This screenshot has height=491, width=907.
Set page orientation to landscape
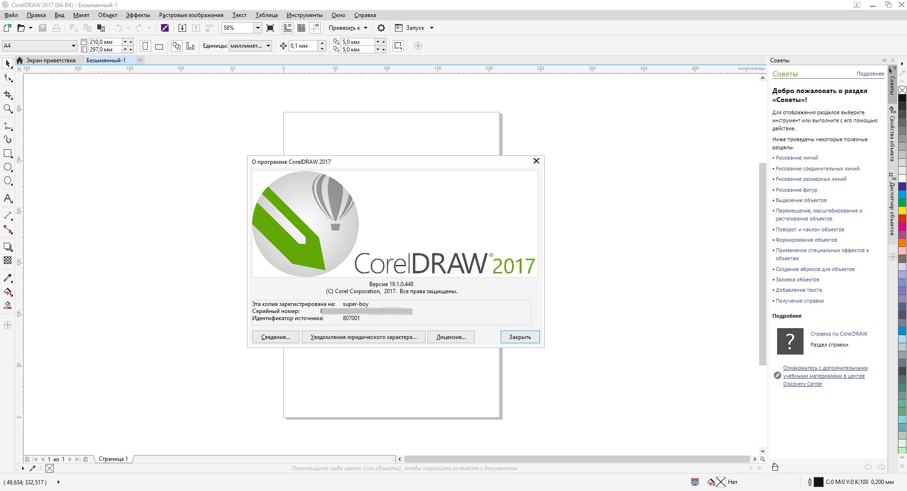pos(159,46)
